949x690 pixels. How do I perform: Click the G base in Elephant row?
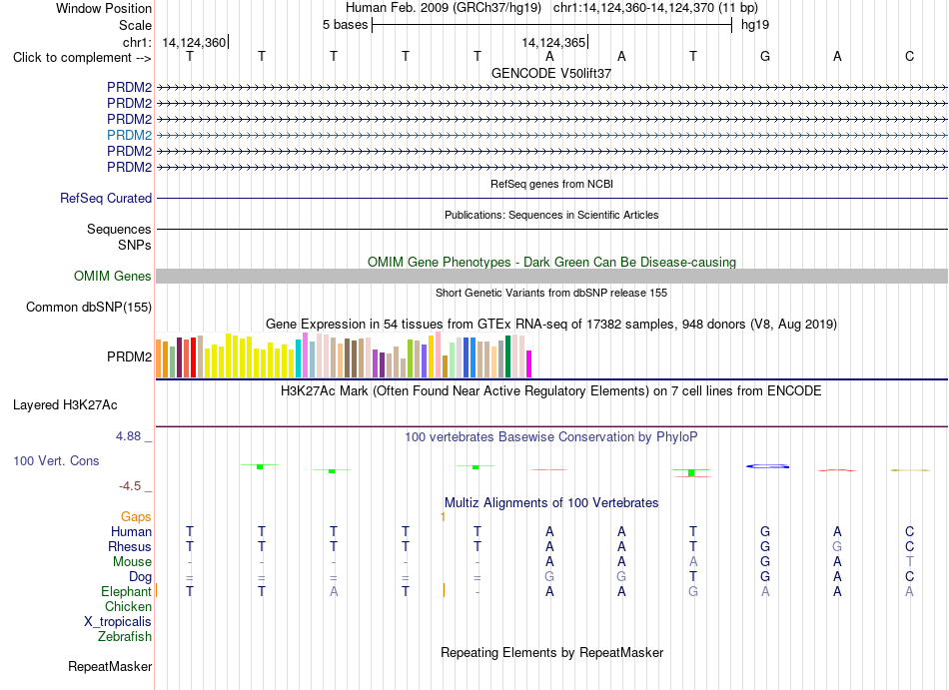pos(693,591)
